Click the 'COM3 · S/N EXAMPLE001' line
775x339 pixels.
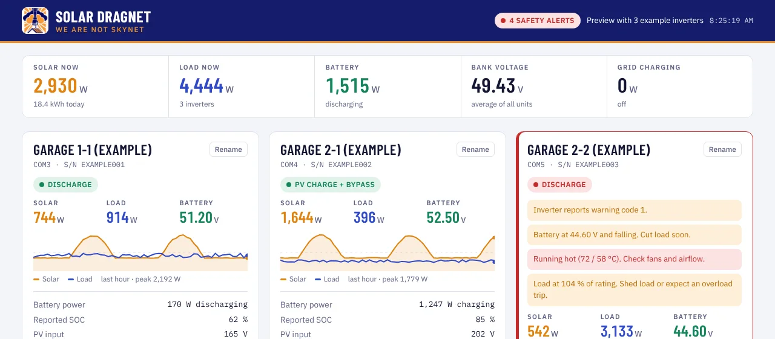click(79, 165)
